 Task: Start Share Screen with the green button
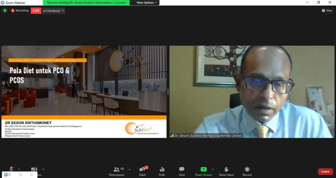(x=203, y=171)
